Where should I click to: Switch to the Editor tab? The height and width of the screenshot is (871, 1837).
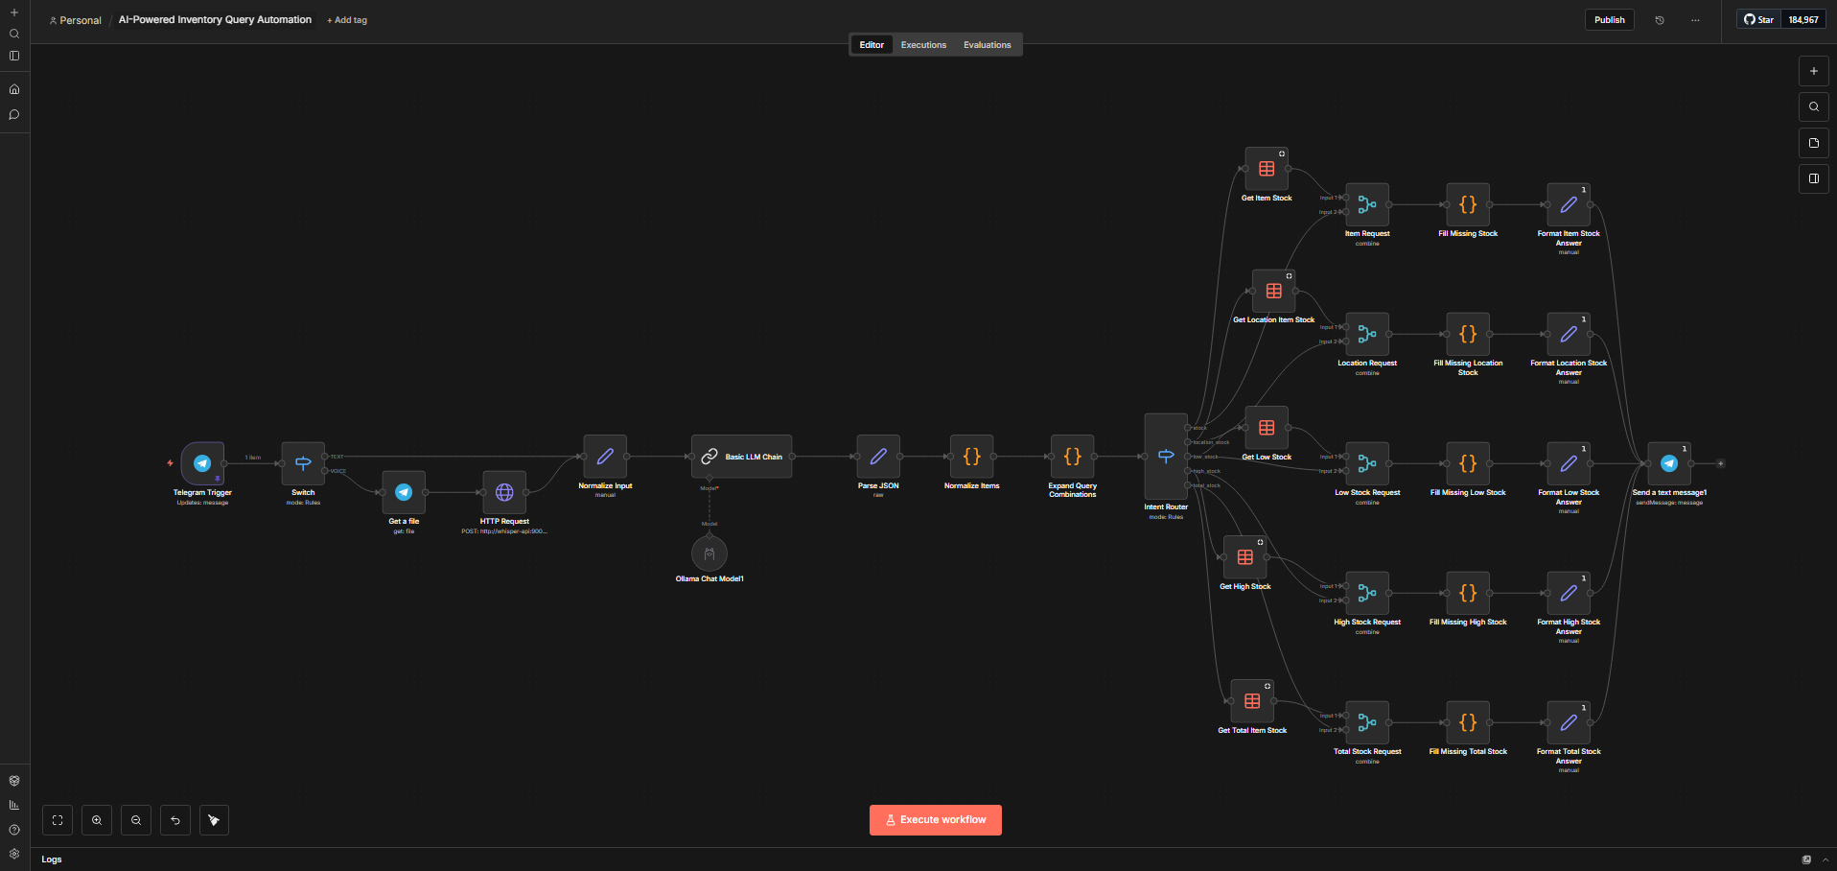872,45
